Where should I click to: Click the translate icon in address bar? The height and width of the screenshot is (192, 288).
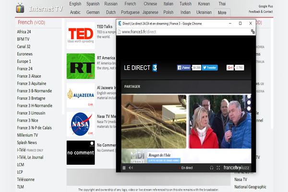(253, 32)
